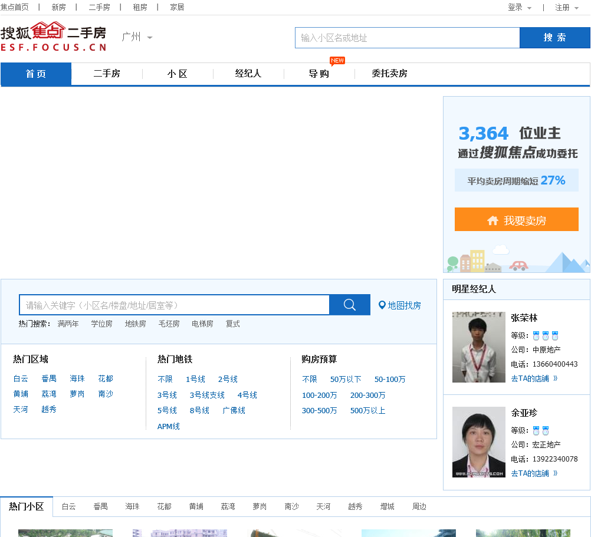Select metro 8号线 filter

point(199,410)
